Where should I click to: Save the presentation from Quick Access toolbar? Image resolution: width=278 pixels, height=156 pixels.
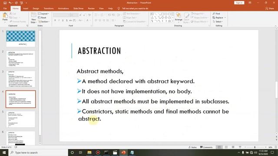5,3
